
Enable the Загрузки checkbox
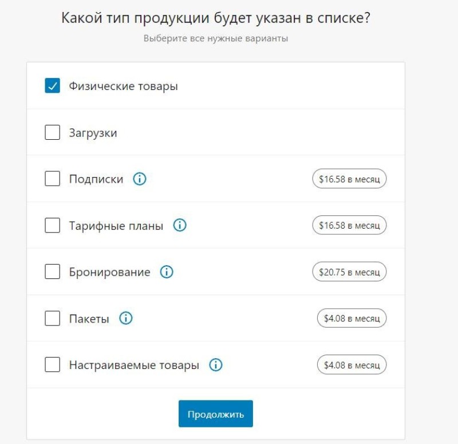coord(52,132)
